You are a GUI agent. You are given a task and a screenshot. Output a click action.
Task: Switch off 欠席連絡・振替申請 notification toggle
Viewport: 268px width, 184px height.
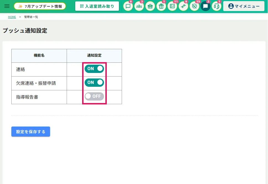coord(94,83)
